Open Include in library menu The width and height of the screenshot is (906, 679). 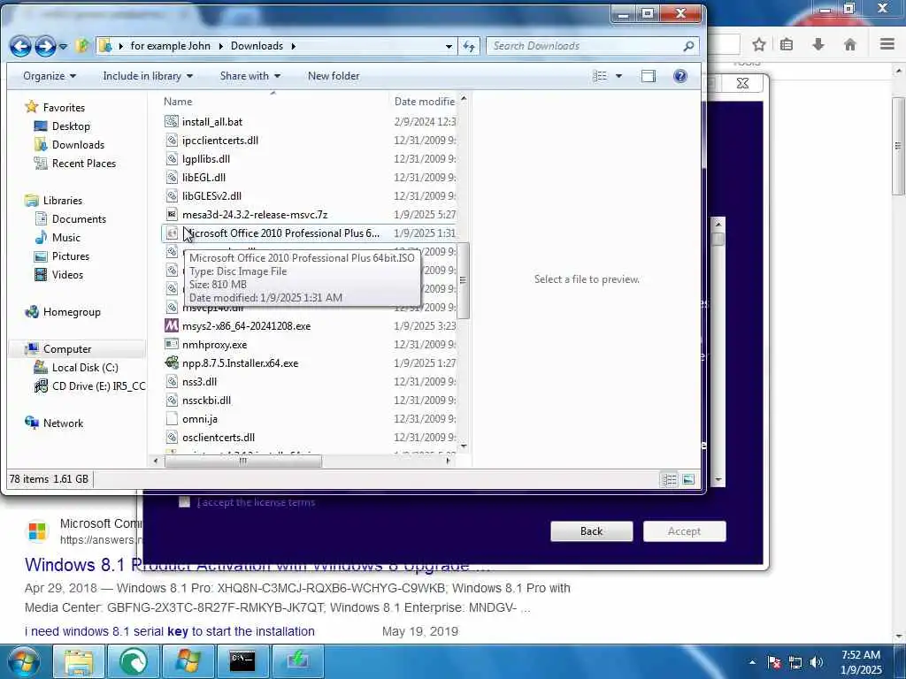[148, 76]
